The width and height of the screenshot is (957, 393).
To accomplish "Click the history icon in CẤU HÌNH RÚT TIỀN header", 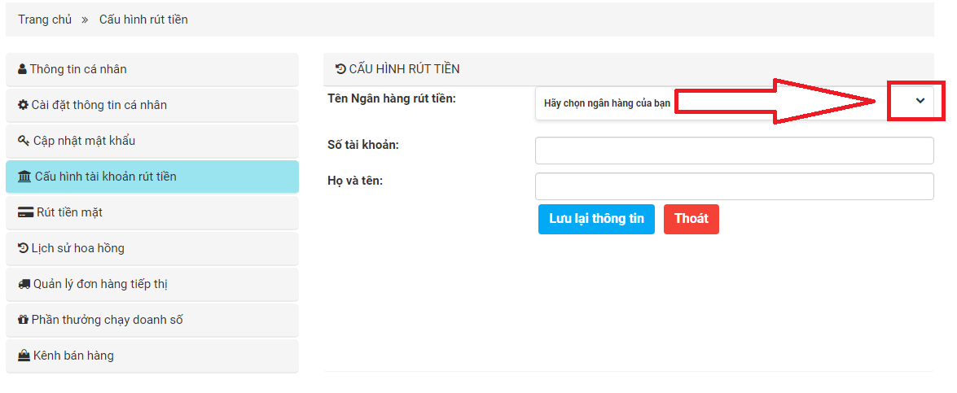I will [340, 69].
